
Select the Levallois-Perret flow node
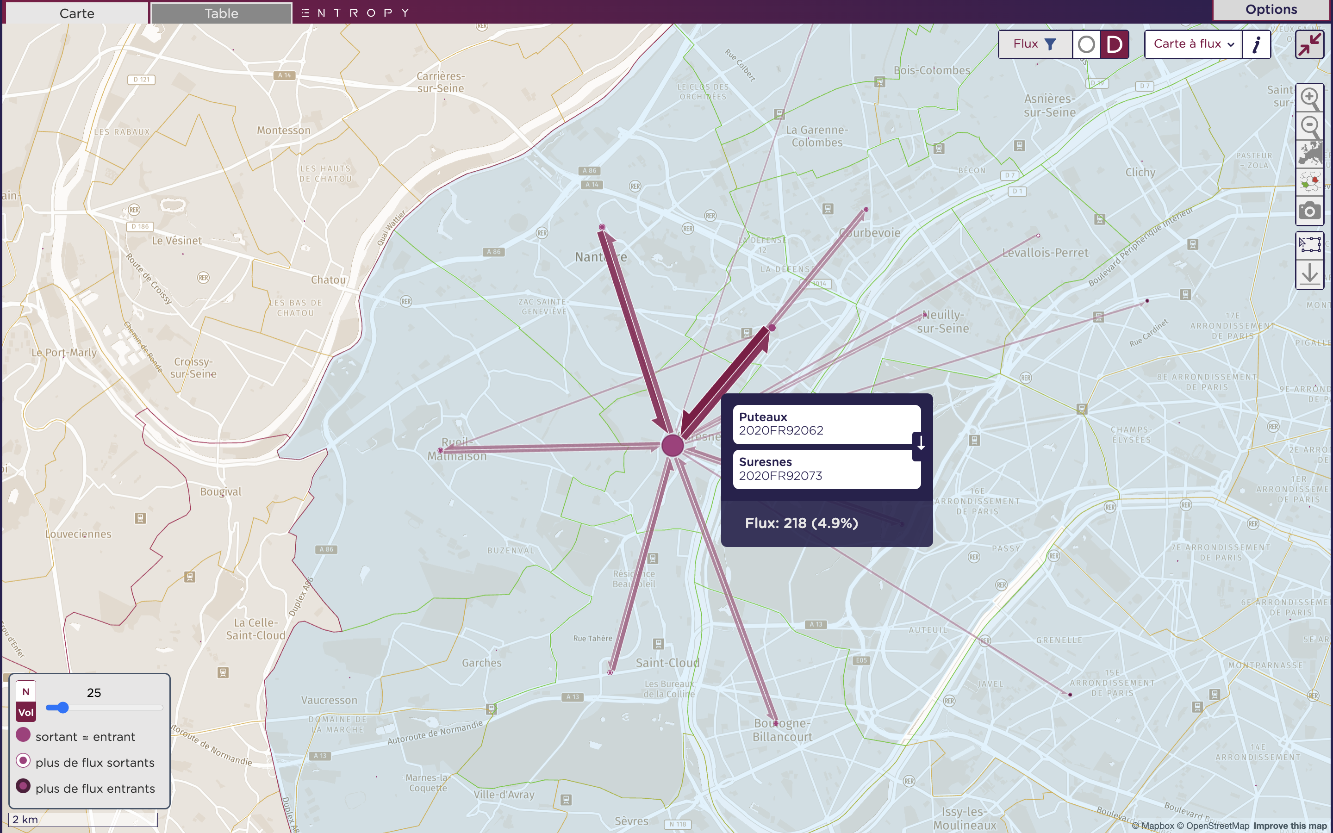pos(1038,236)
